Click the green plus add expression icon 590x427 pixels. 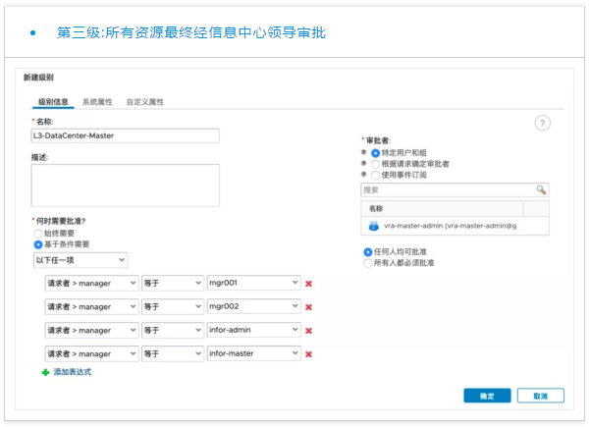click(x=45, y=373)
